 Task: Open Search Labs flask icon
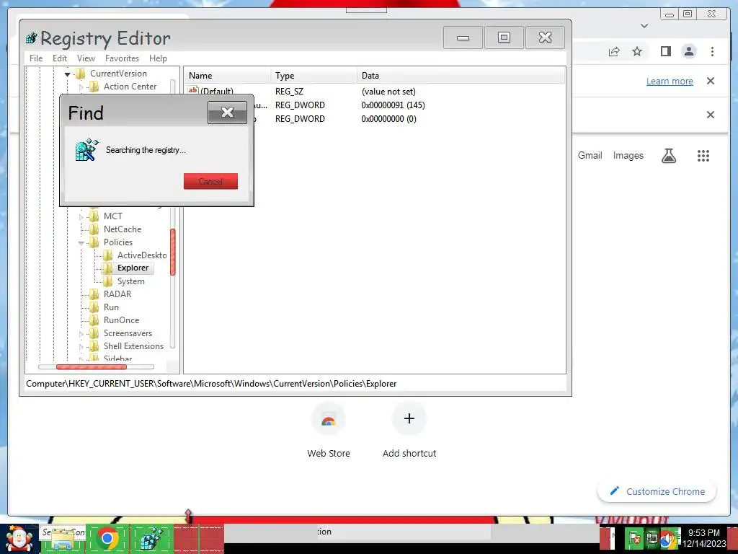(669, 156)
